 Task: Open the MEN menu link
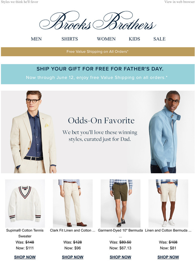click(x=36, y=39)
